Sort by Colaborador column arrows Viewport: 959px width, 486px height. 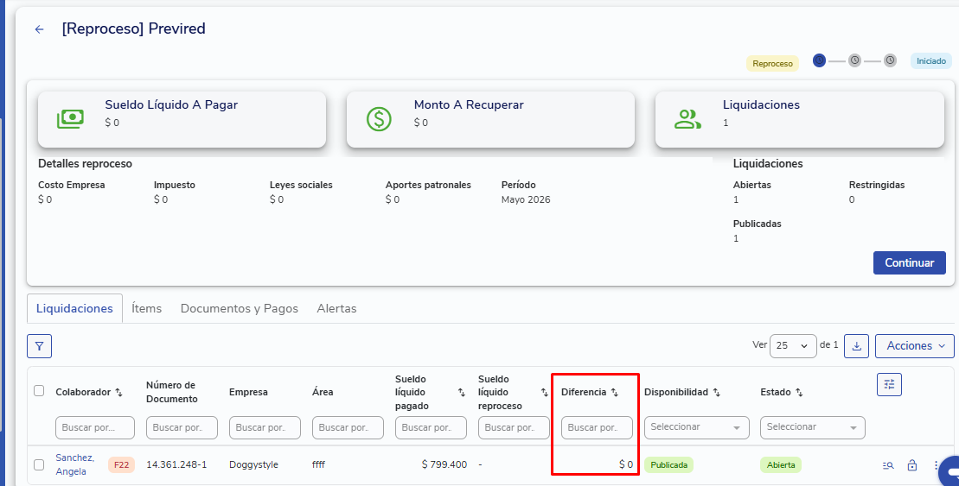118,393
